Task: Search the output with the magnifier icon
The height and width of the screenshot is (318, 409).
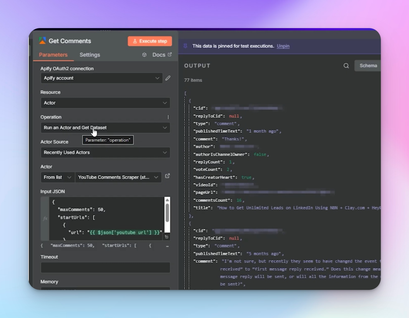Action: click(346, 66)
